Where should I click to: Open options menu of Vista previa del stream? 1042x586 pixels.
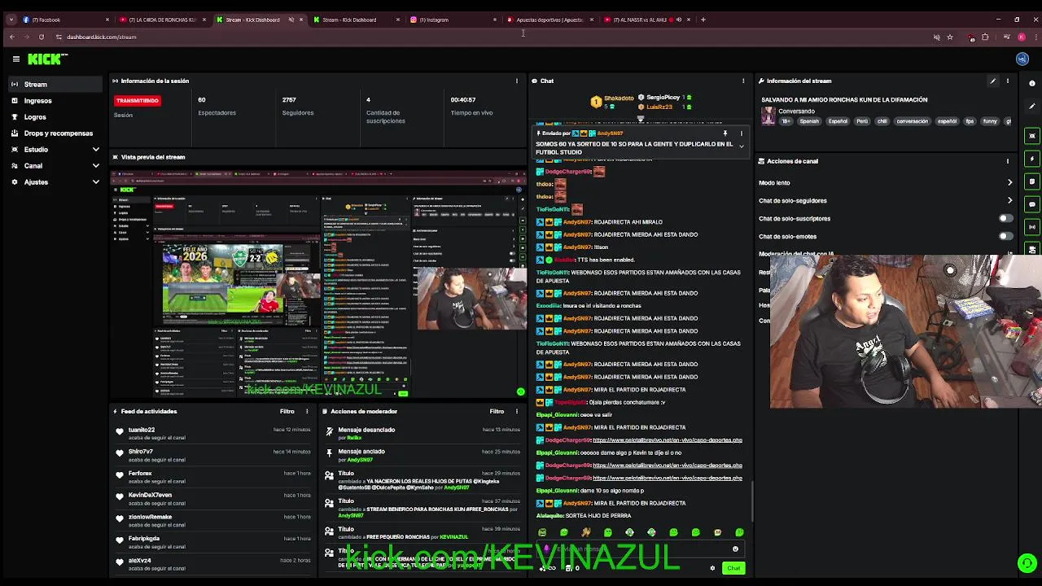pyautogui.click(x=516, y=156)
